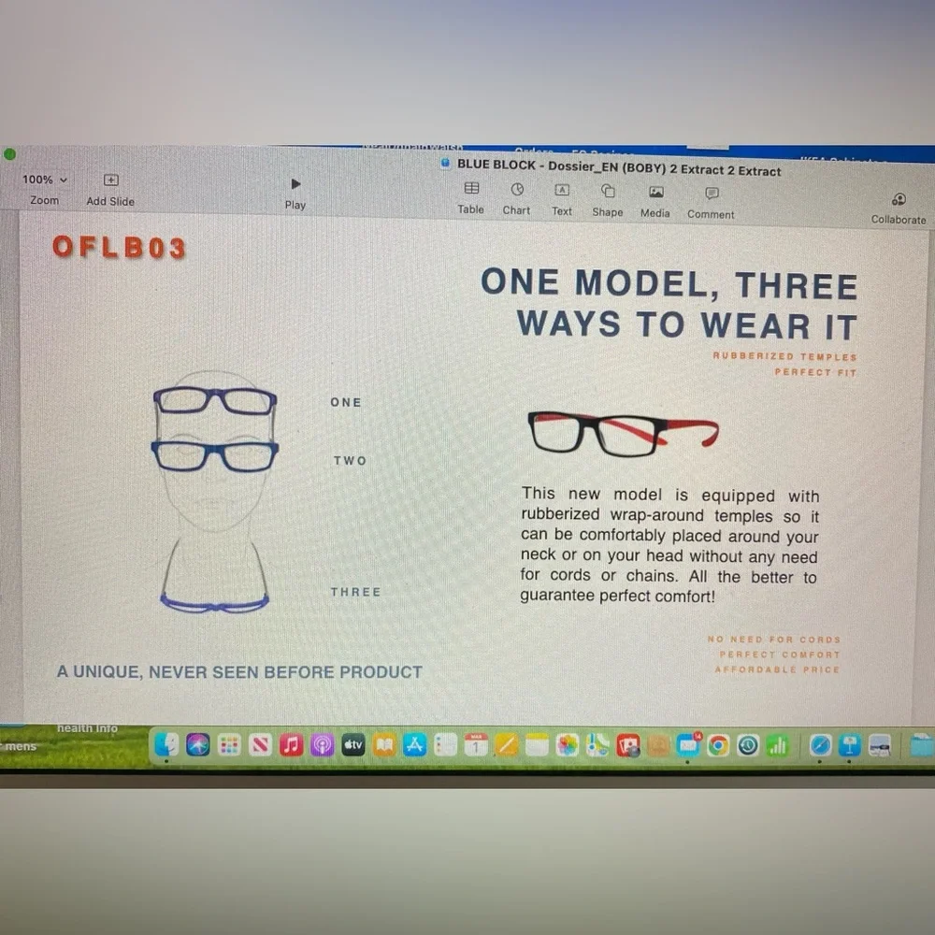Open the folder stack in the Dock

tap(922, 746)
